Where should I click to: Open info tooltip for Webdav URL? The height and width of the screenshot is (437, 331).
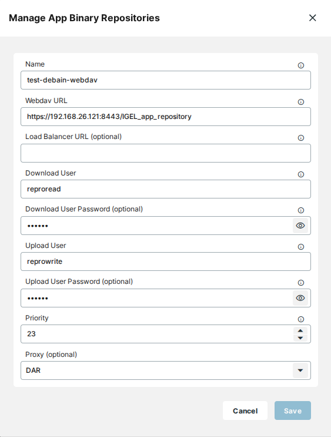click(x=300, y=102)
